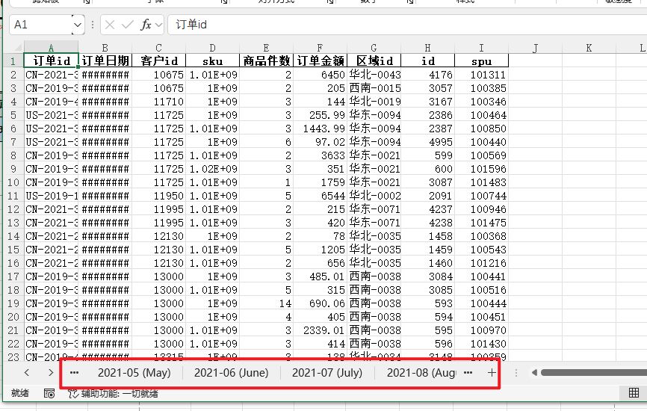This screenshot has height=411, width=647.
Task: Click the horizontal scrollbar thumb
Action: [x=594, y=372]
